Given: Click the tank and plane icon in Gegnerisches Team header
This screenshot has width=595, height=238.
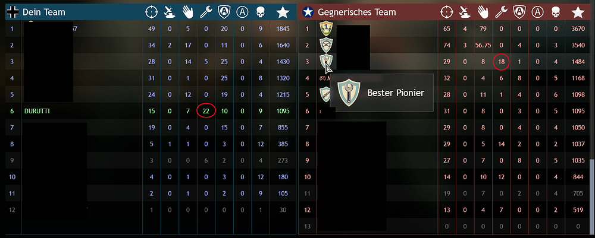Looking at the screenshot, I should [465, 12].
